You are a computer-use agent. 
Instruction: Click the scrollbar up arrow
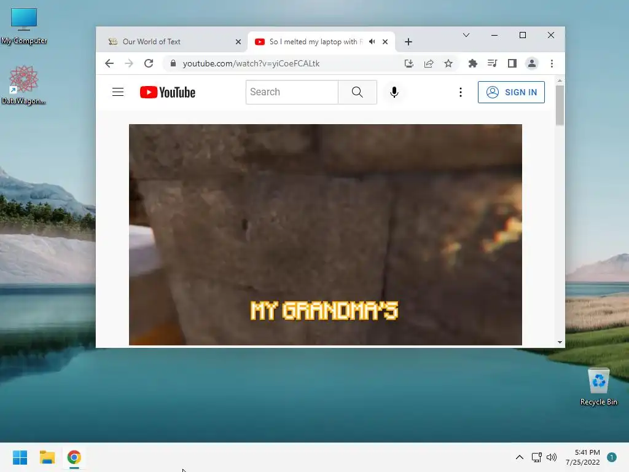560,81
